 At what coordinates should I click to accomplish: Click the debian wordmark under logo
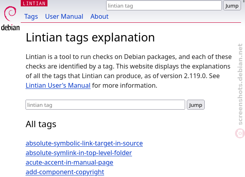click(10, 28)
